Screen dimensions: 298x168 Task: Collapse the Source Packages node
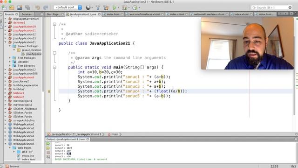click(10, 46)
